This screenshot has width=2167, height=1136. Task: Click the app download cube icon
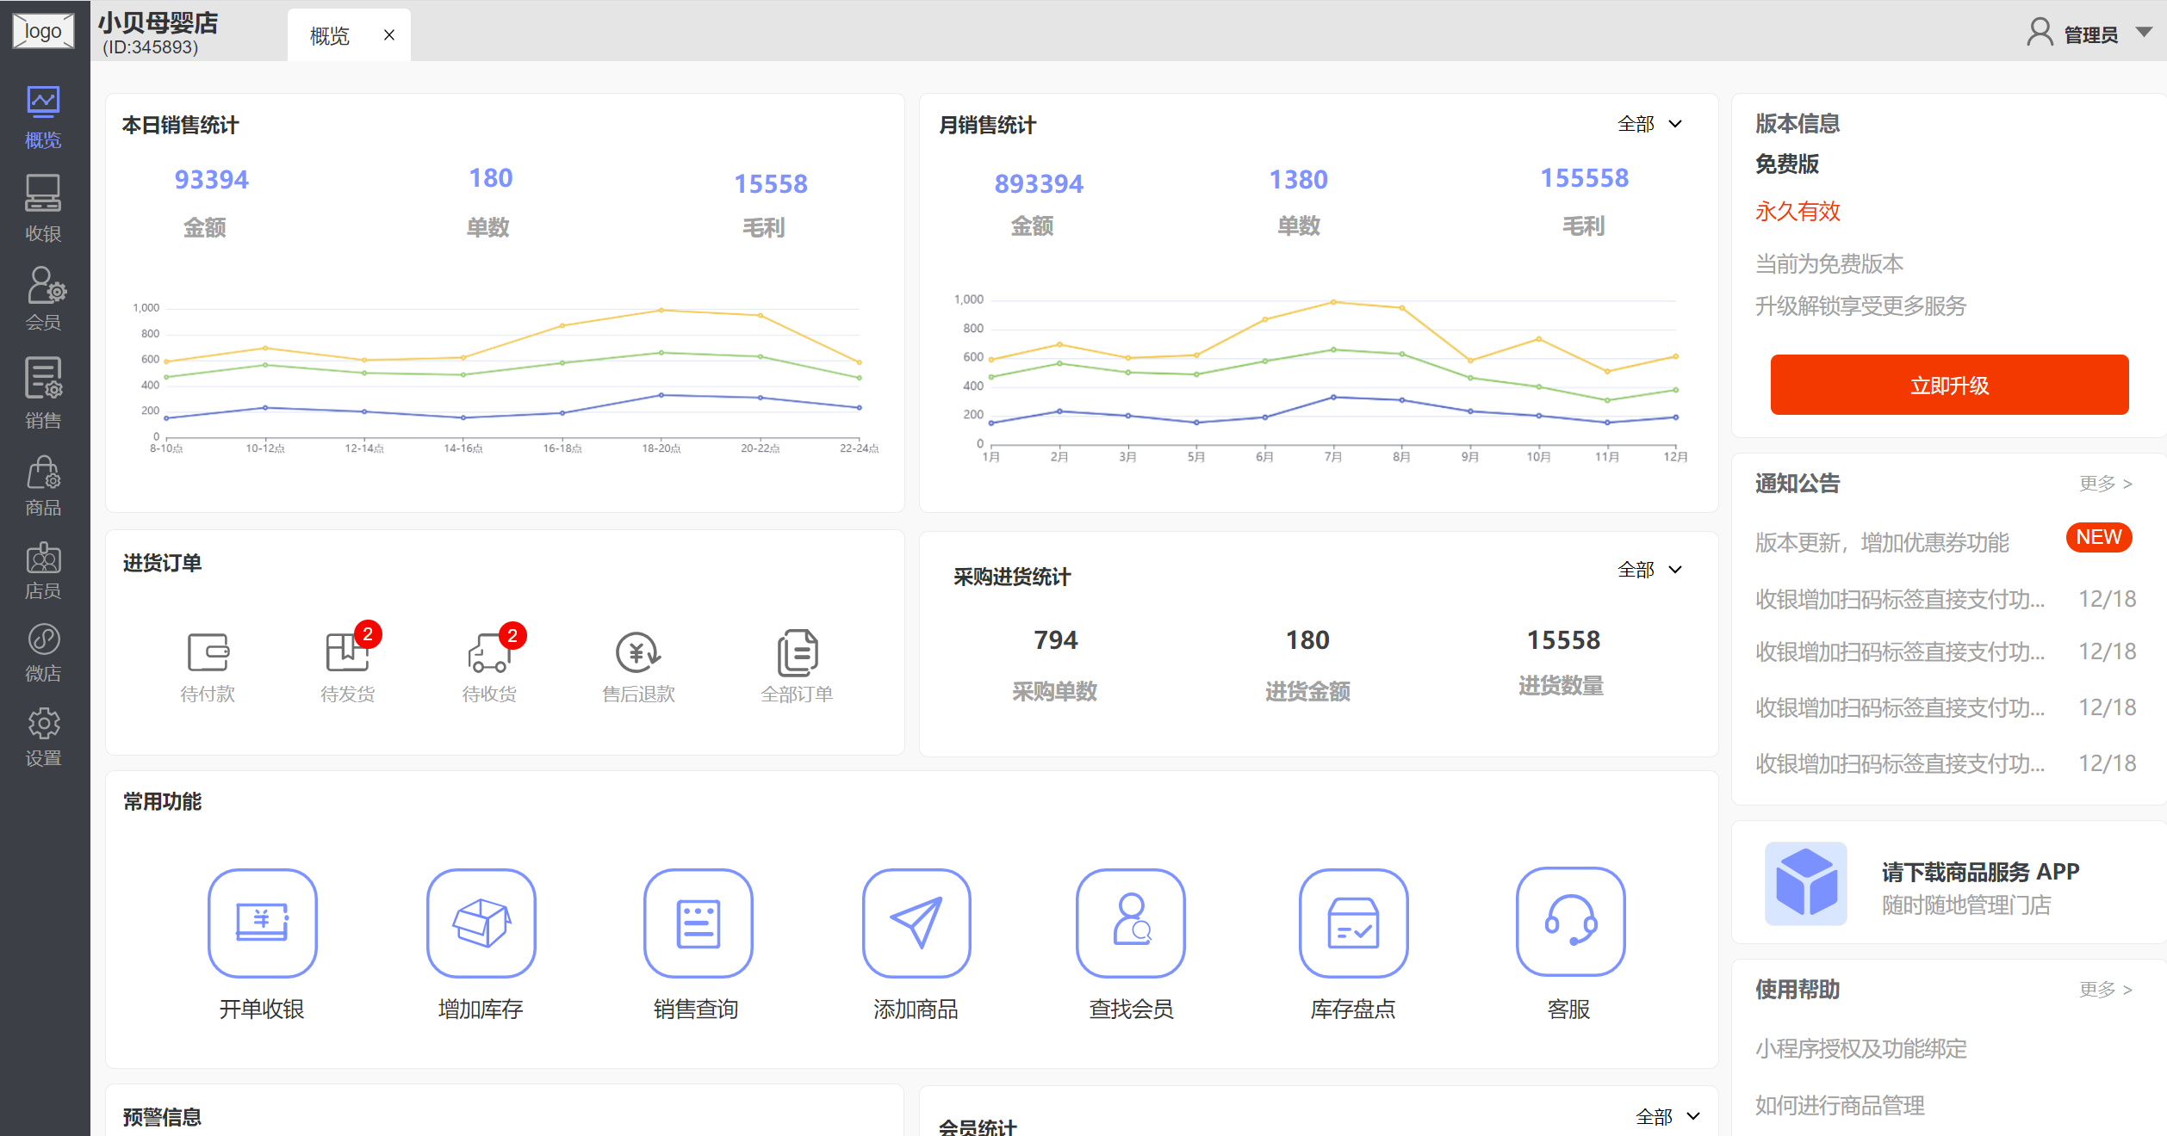pos(1806,884)
